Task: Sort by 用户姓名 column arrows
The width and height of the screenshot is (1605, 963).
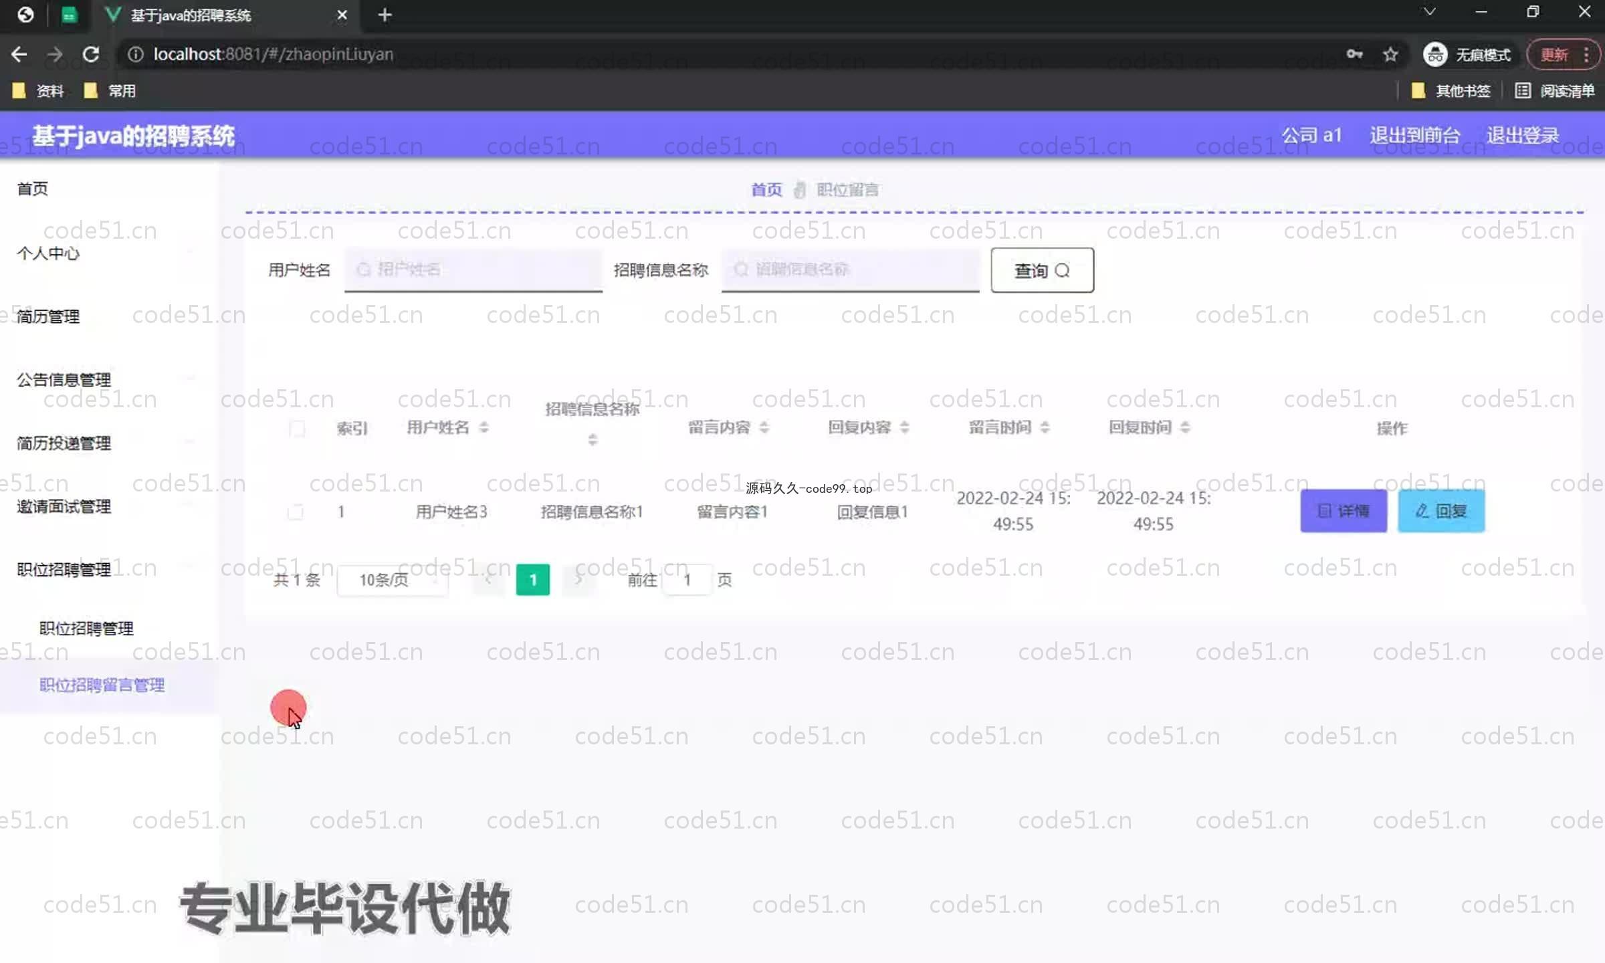Action: pos(484,427)
